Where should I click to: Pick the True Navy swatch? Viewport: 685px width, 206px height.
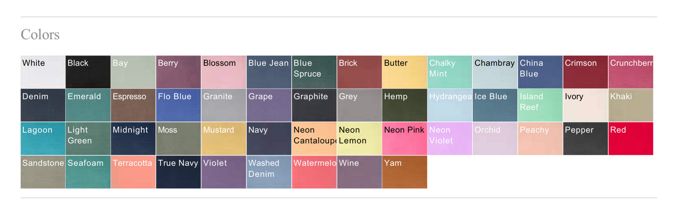(178, 172)
